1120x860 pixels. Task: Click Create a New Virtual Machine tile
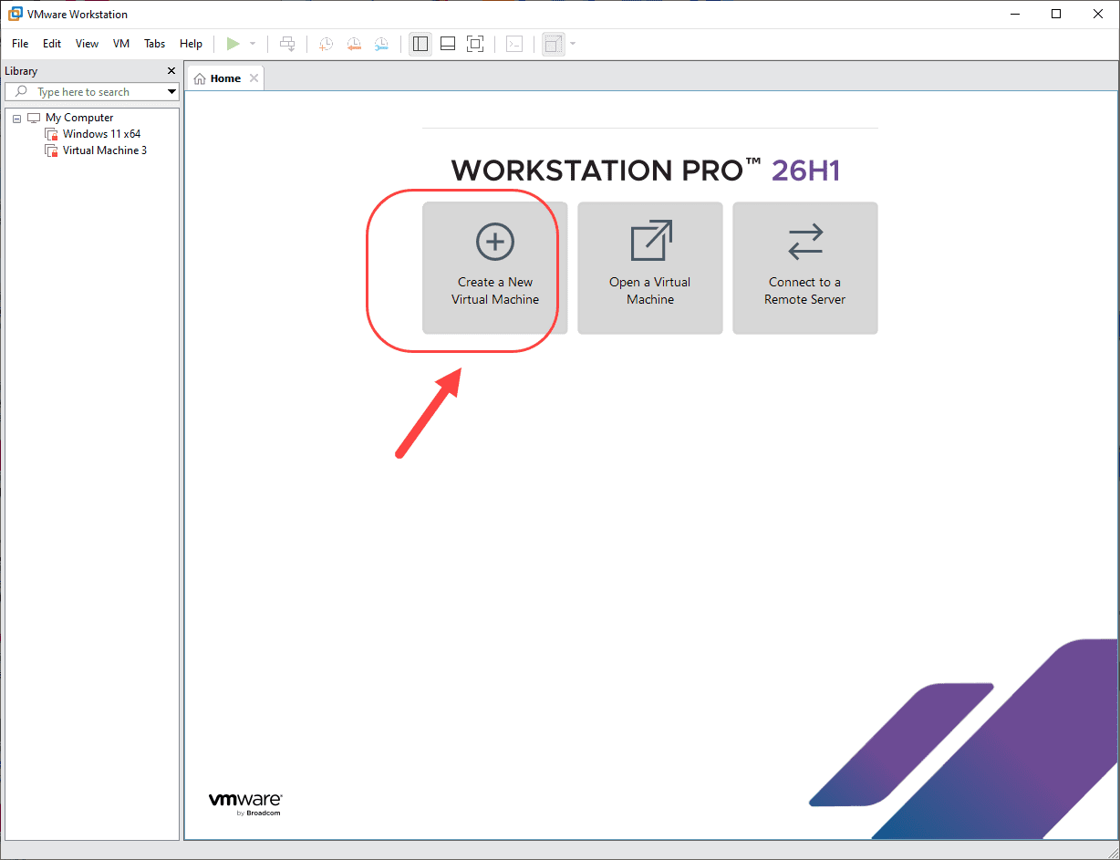coord(495,268)
